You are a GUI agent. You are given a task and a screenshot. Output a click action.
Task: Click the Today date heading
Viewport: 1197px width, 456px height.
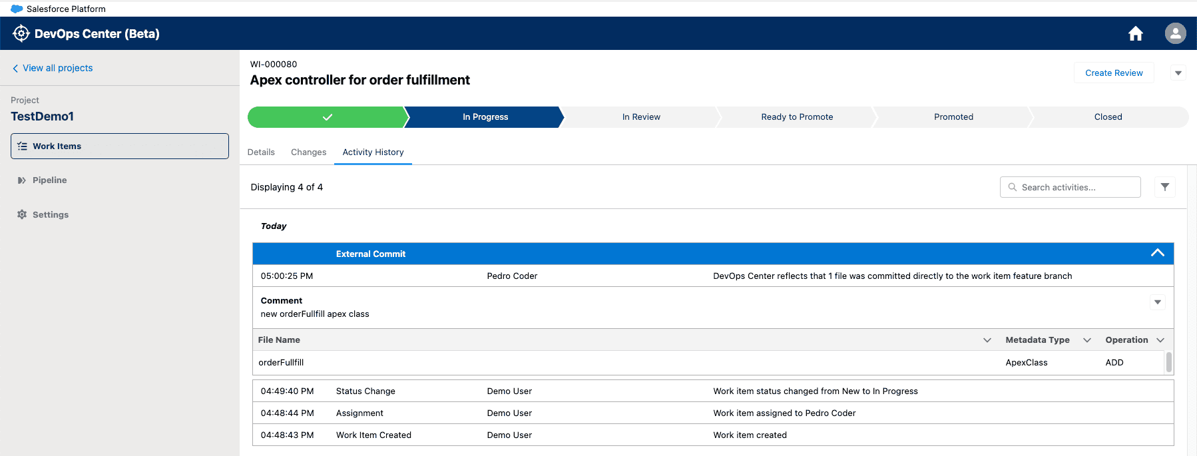click(274, 226)
